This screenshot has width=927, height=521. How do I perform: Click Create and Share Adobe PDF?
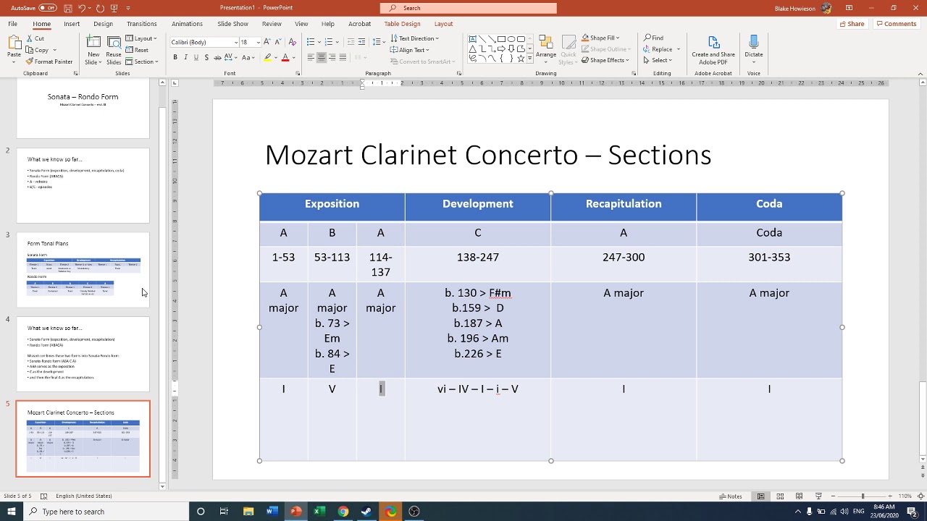click(713, 49)
